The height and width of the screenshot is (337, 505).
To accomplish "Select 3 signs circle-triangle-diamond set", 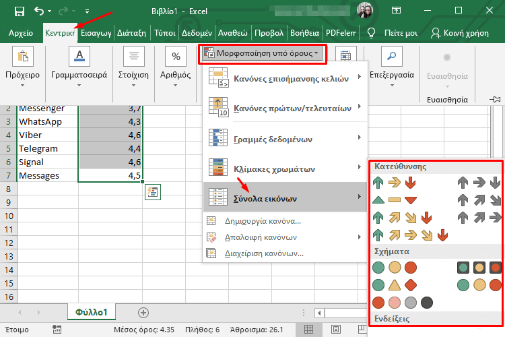I will [394, 284].
